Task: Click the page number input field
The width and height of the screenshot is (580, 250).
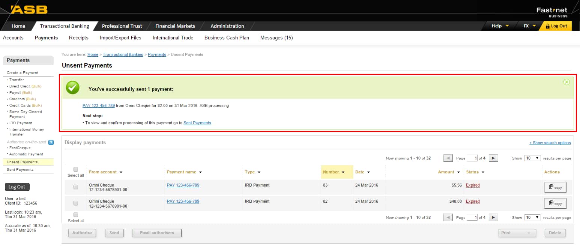Action: coord(472,158)
